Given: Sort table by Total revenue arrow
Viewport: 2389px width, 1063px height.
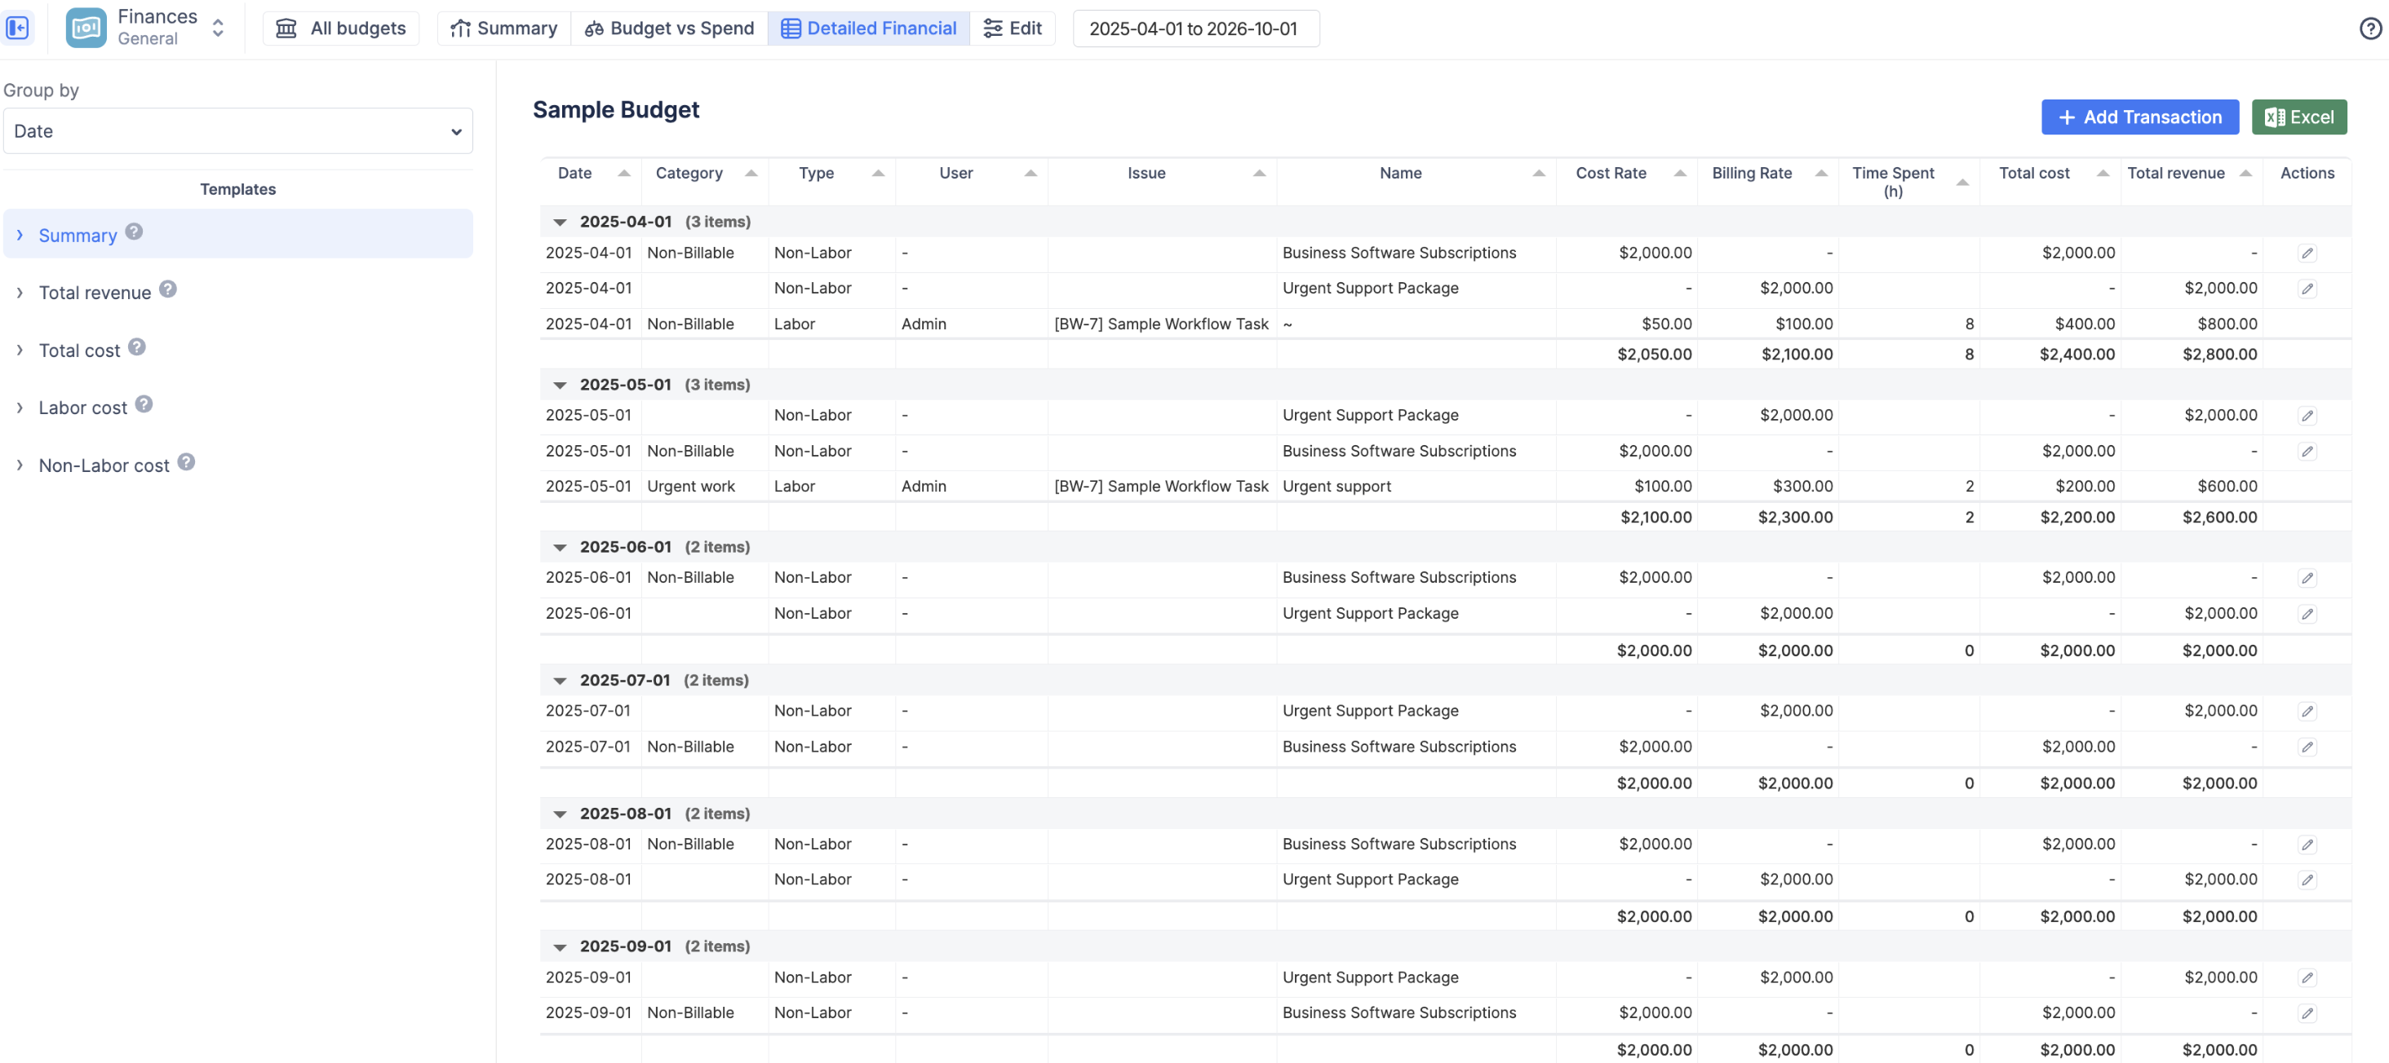Looking at the screenshot, I should (x=2245, y=174).
